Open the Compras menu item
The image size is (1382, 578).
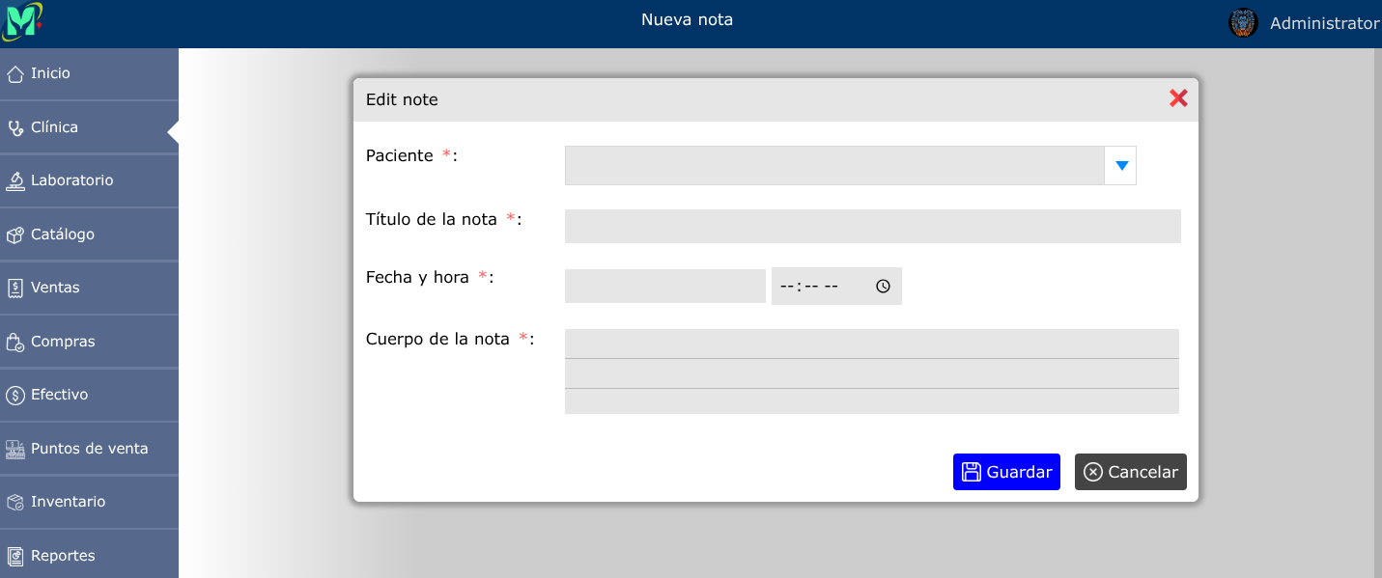coord(89,342)
